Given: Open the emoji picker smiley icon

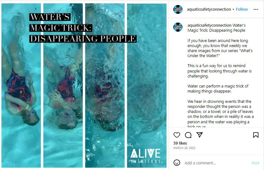Looking at the screenshot, I should (177, 162).
